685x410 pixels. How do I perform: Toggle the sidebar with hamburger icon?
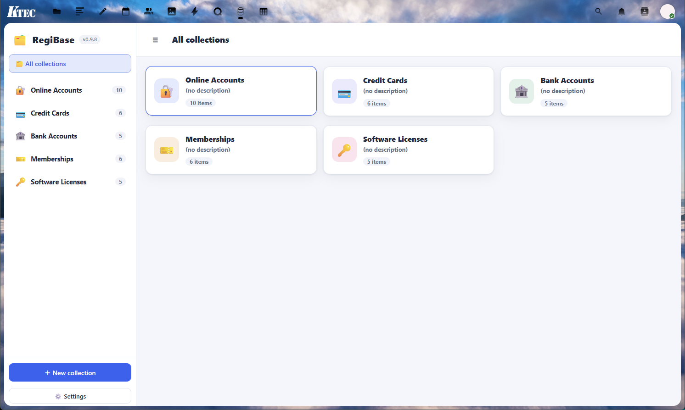[x=155, y=40]
